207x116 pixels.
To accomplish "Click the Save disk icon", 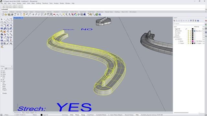I will (x=9, y=15).
